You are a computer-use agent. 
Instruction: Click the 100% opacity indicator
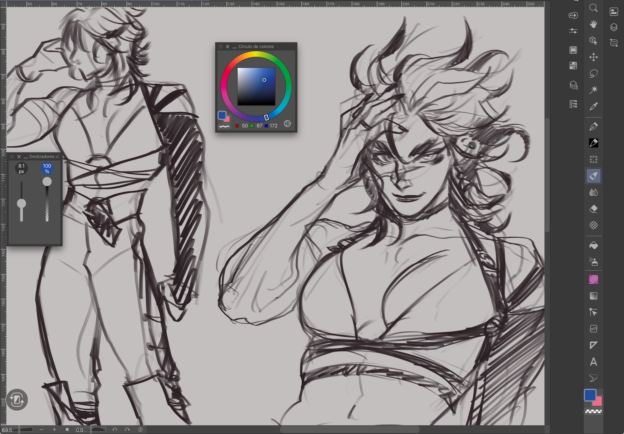[x=47, y=168]
